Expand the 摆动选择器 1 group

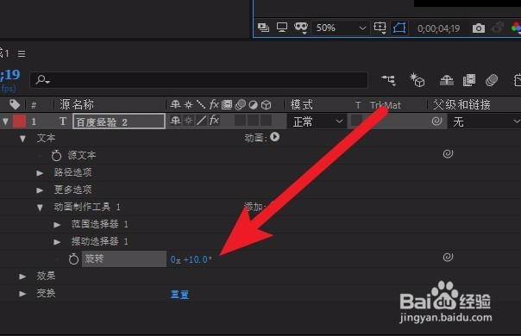click(57, 242)
